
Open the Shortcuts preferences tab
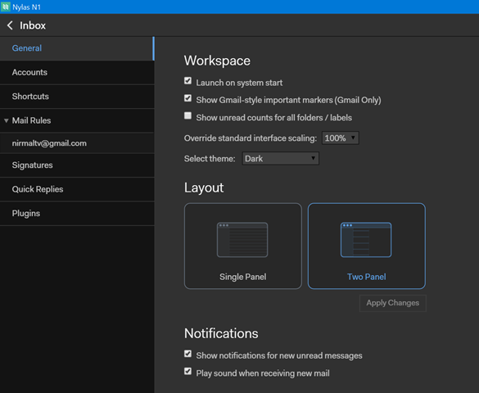coord(77,97)
